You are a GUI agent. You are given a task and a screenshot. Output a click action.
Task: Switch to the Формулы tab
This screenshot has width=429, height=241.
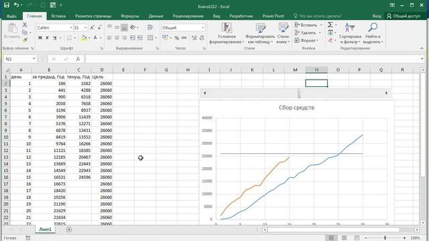pyautogui.click(x=130, y=16)
